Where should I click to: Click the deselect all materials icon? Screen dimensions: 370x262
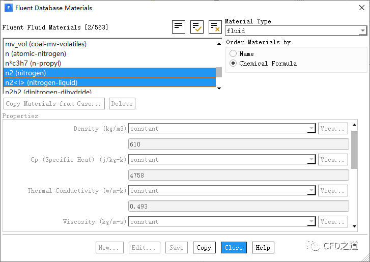[x=215, y=27]
